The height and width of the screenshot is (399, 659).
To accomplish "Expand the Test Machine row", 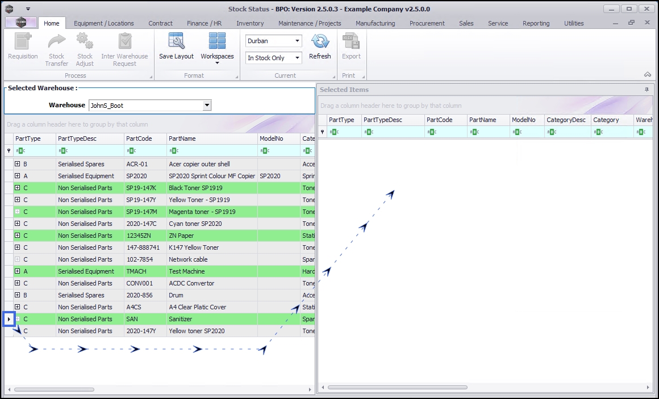I will pyautogui.click(x=17, y=271).
